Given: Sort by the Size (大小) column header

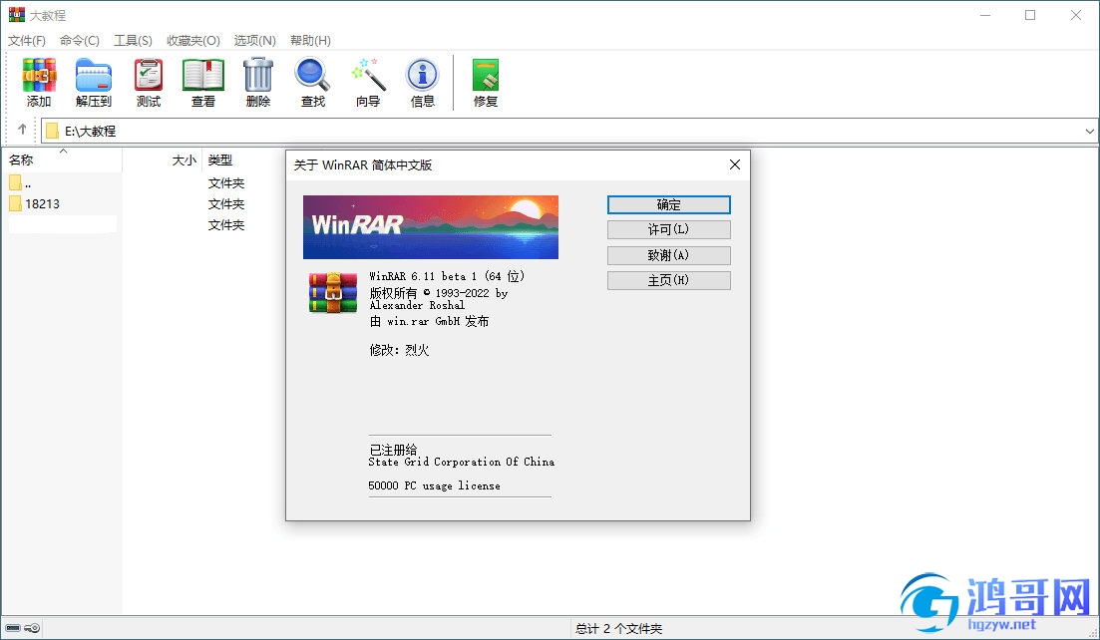Looking at the screenshot, I should coord(162,160).
